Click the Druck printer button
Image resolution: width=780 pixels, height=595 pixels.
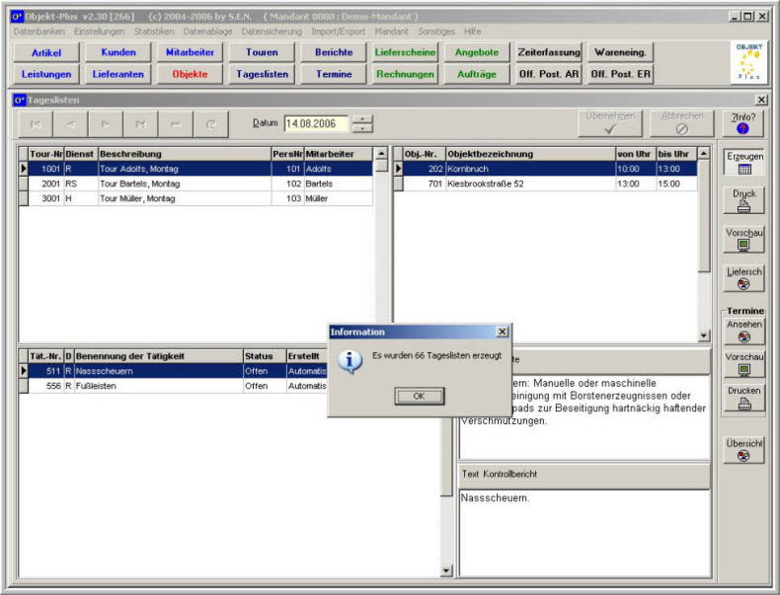coord(744,200)
